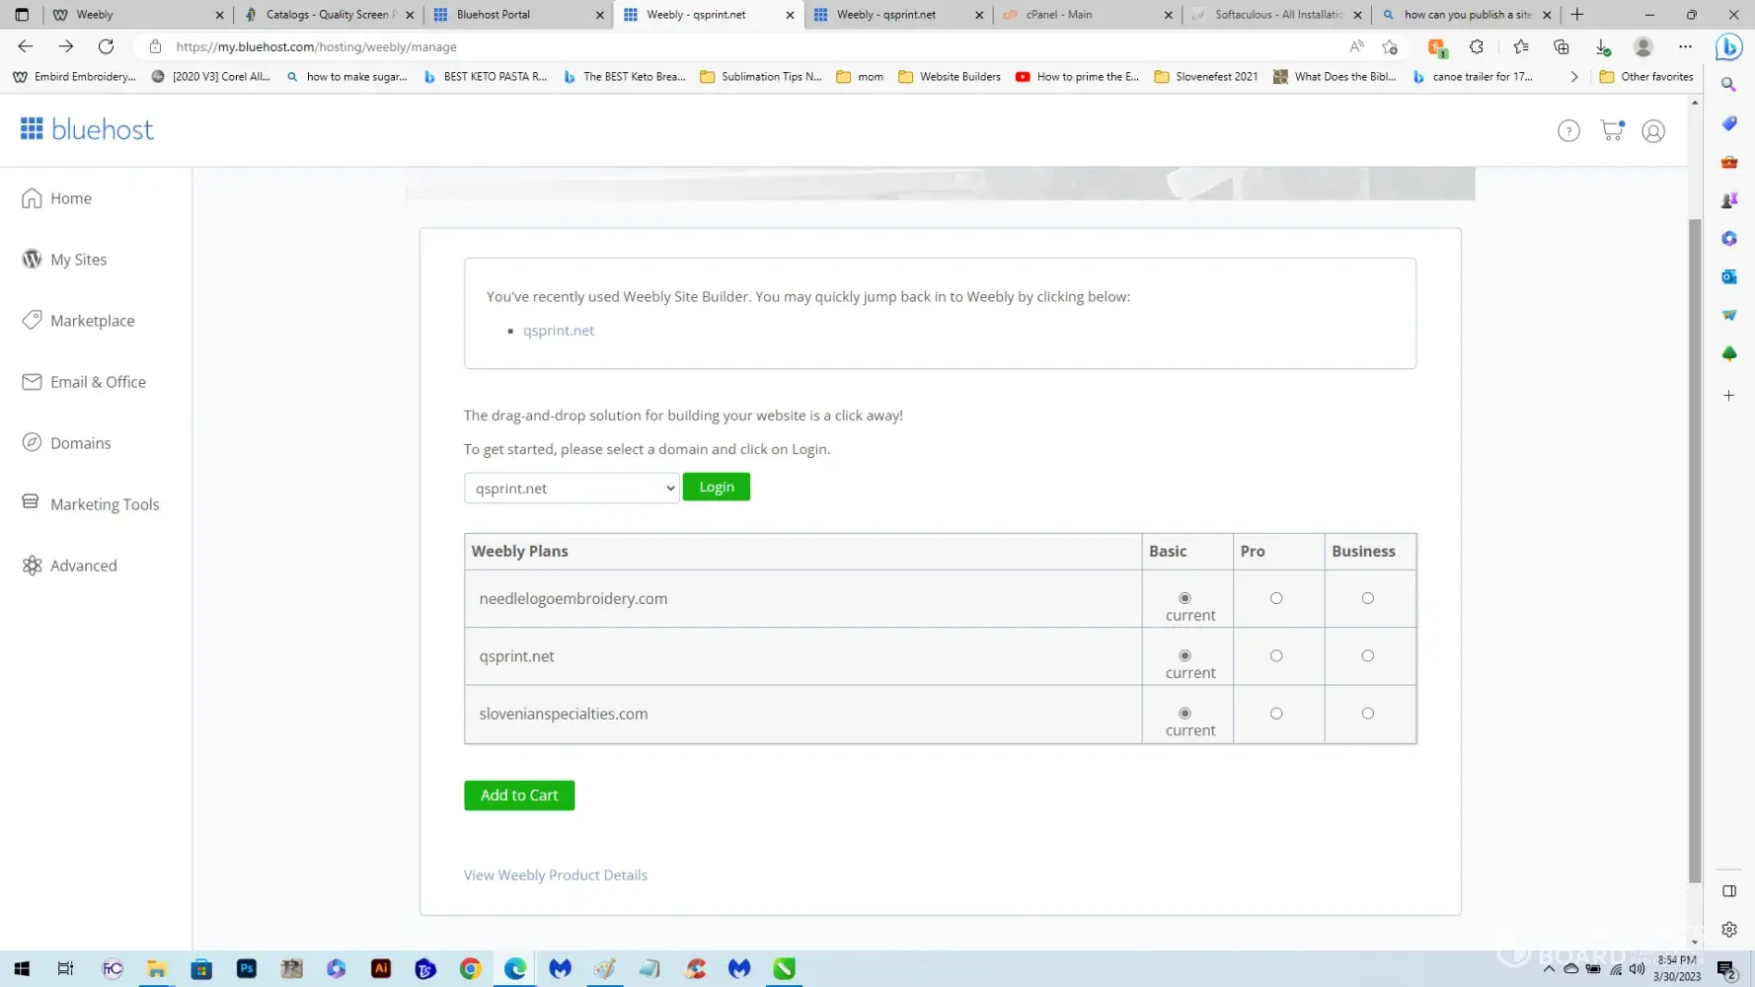Screen dimensions: 1755x987
Task: Open the Bluehost help icon
Action: tap(1568, 130)
